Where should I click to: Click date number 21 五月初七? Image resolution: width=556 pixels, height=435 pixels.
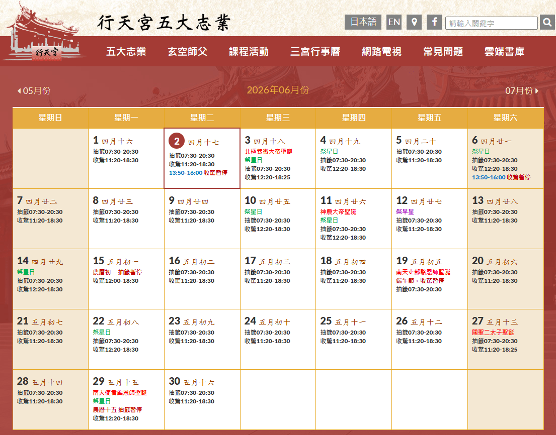(40, 321)
